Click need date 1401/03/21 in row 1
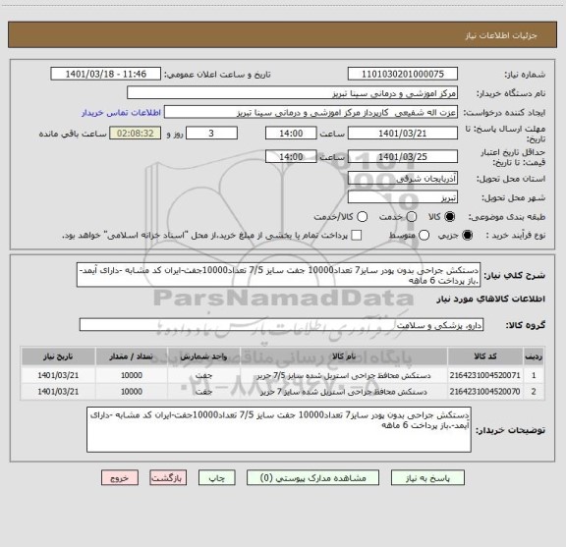Screen dimensions: 566x547 58,375
